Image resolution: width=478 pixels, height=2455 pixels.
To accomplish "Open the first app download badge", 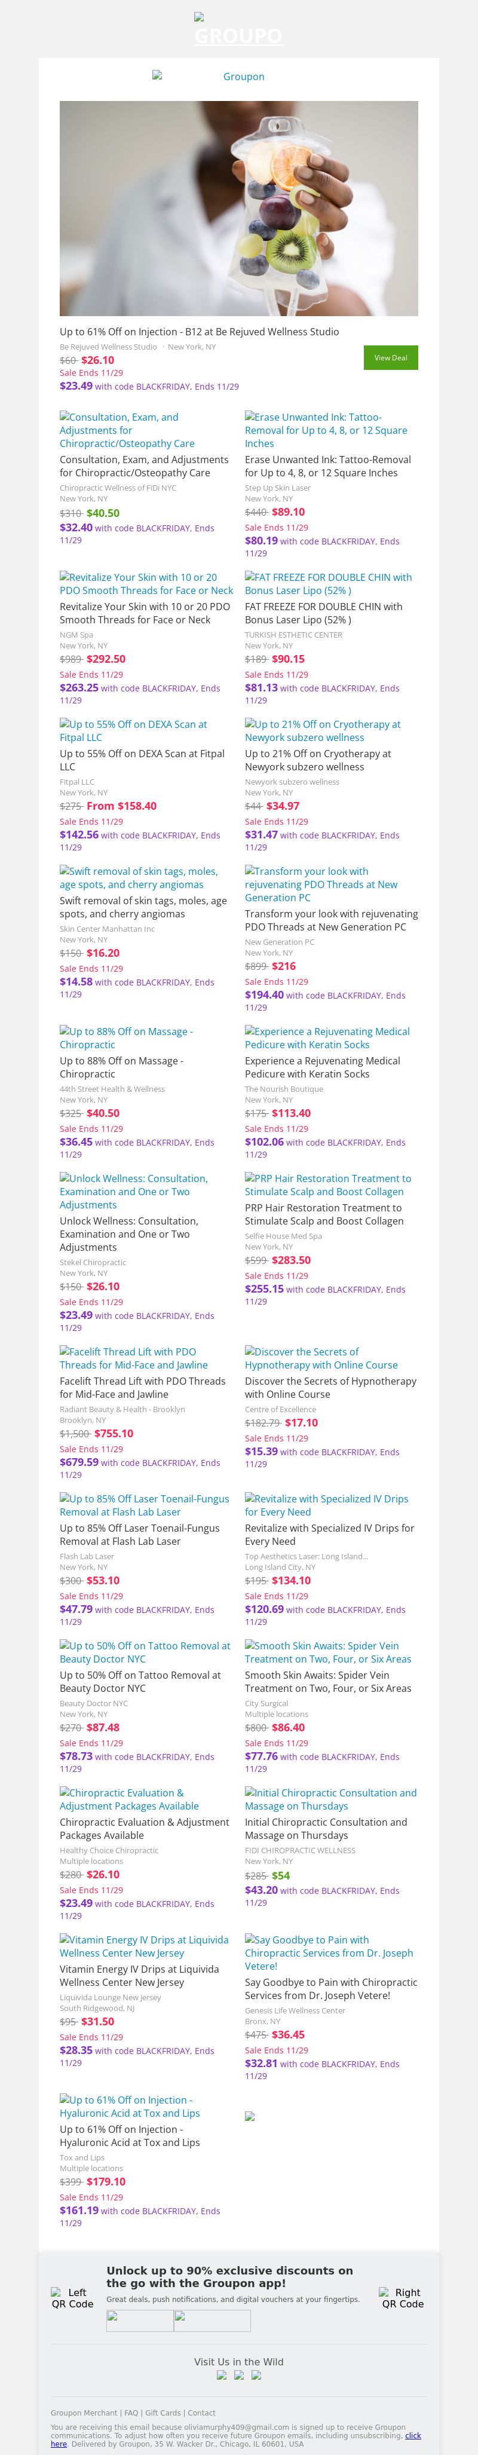I will (x=140, y=2321).
